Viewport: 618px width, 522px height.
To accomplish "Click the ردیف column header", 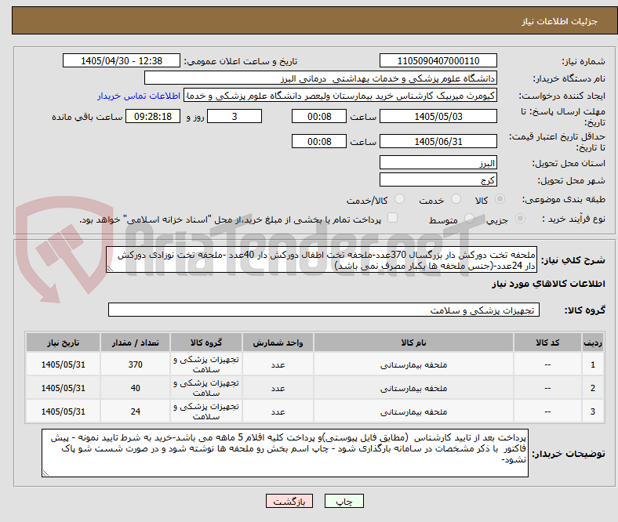I will tap(592, 343).
